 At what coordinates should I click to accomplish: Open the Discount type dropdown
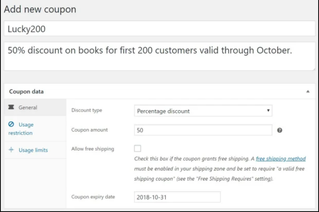coord(203,111)
